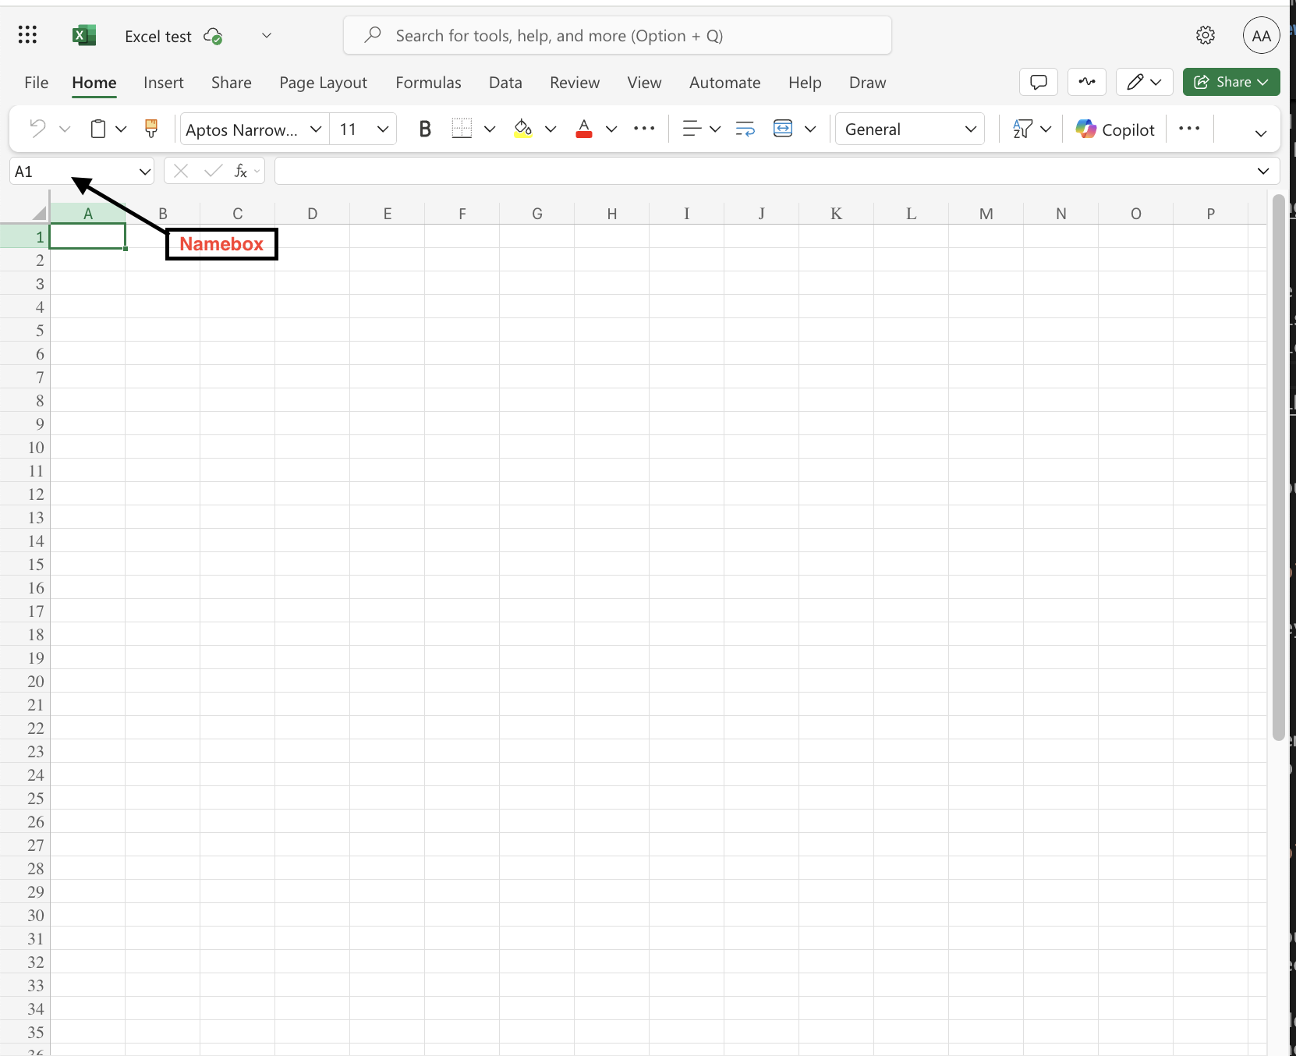Click the Sort and Filter icon

coord(1023,129)
